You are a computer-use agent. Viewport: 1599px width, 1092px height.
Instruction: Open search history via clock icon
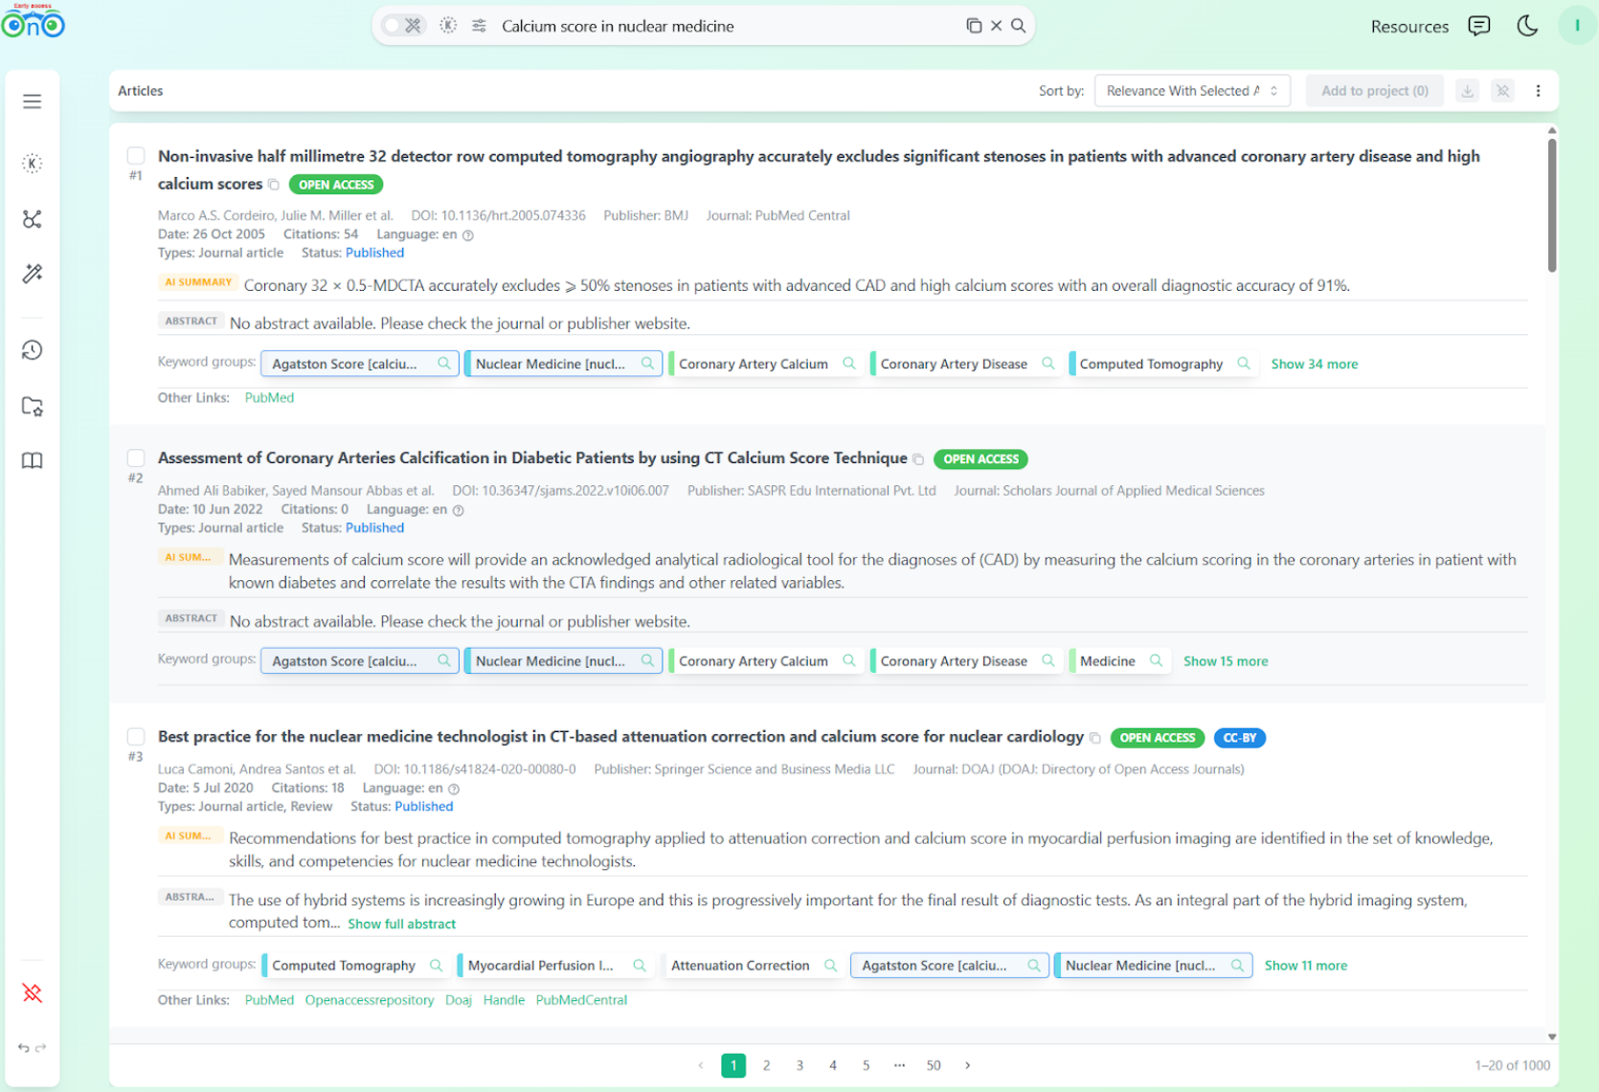[x=32, y=350]
